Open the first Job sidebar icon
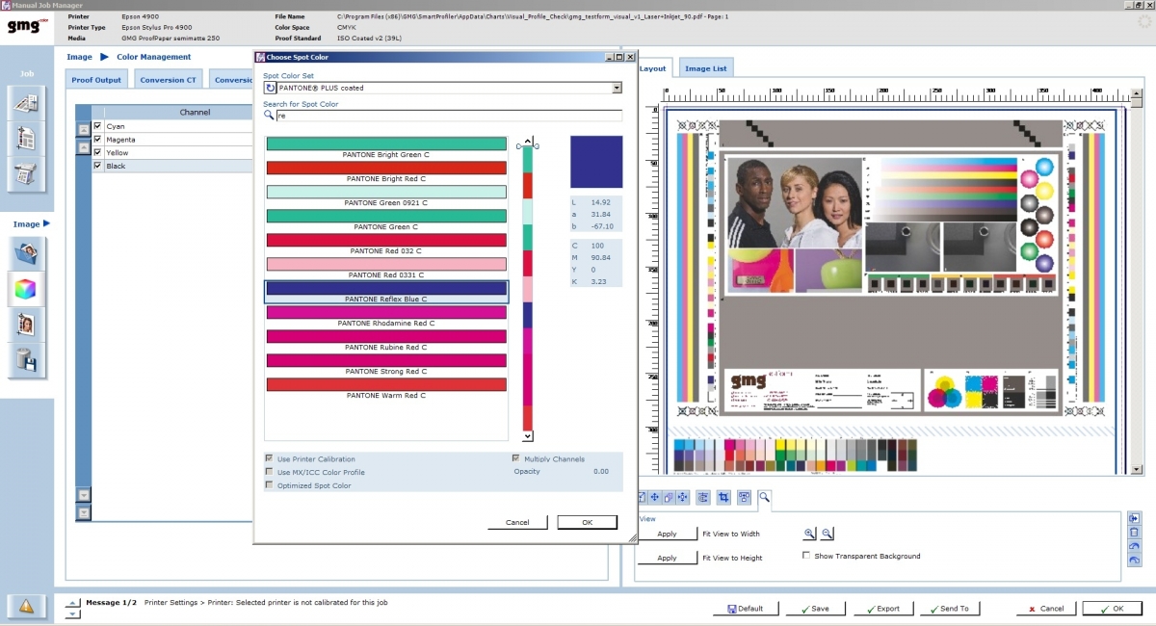This screenshot has width=1156, height=626. (x=26, y=103)
